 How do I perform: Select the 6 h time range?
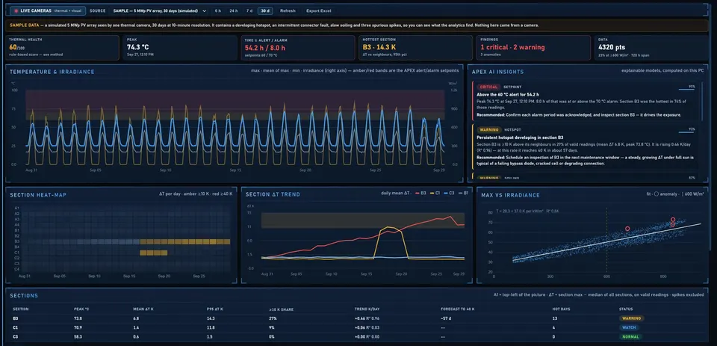[x=217, y=10]
